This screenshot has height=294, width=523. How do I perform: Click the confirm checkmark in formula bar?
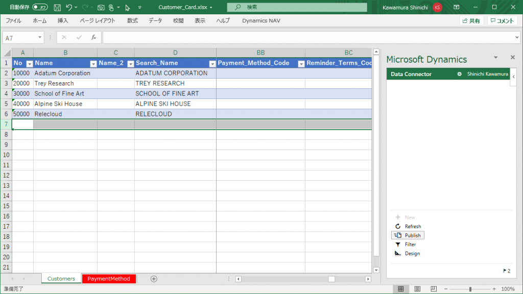click(x=79, y=38)
